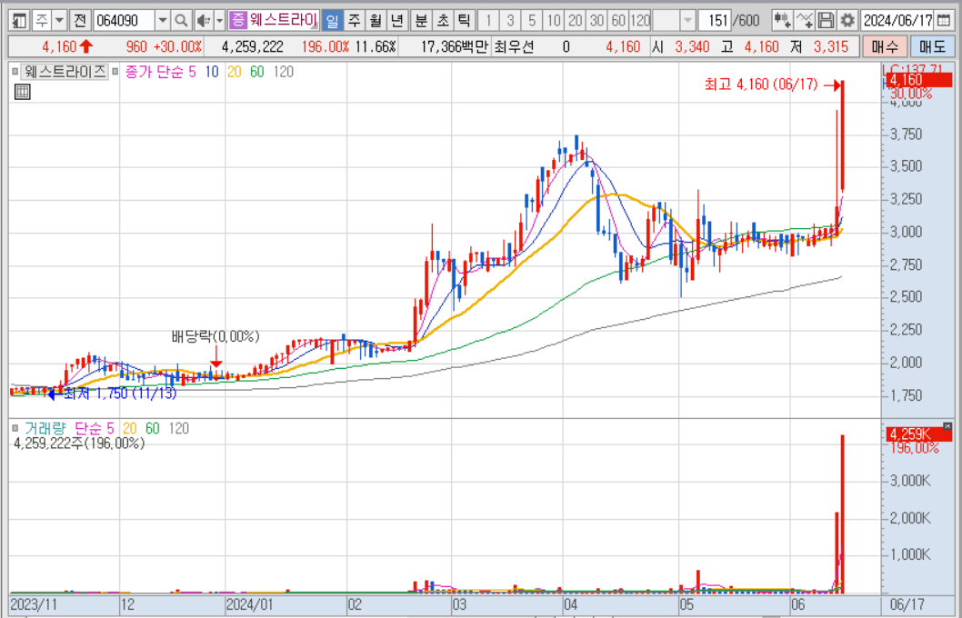Click the stock code field 064090

[x=124, y=20]
